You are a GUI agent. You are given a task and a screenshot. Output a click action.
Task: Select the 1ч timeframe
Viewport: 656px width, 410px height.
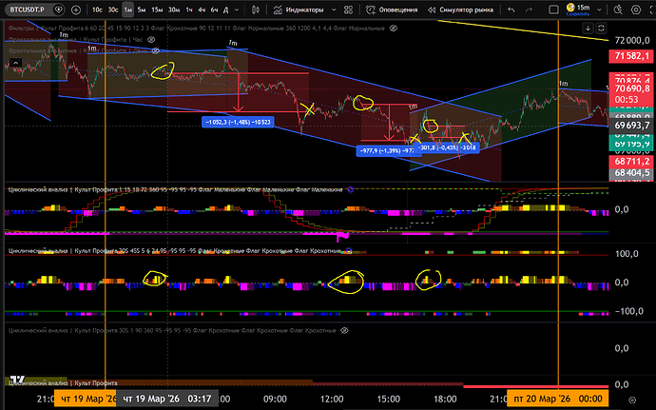pyautogui.click(x=187, y=9)
